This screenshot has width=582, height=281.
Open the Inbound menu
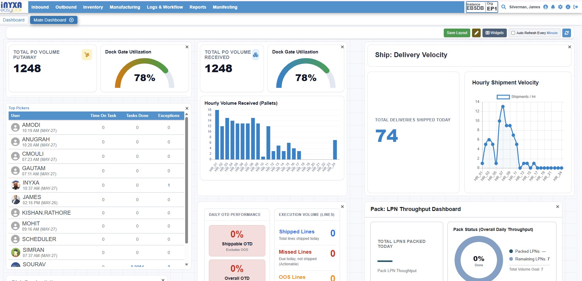click(x=40, y=7)
